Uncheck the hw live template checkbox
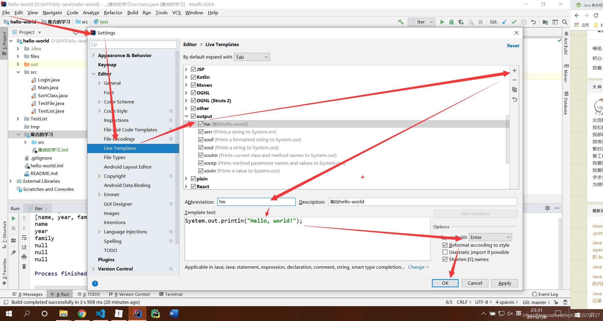The width and height of the screenshot is (603, 321). pyautogui.click(x=201, y=124)
